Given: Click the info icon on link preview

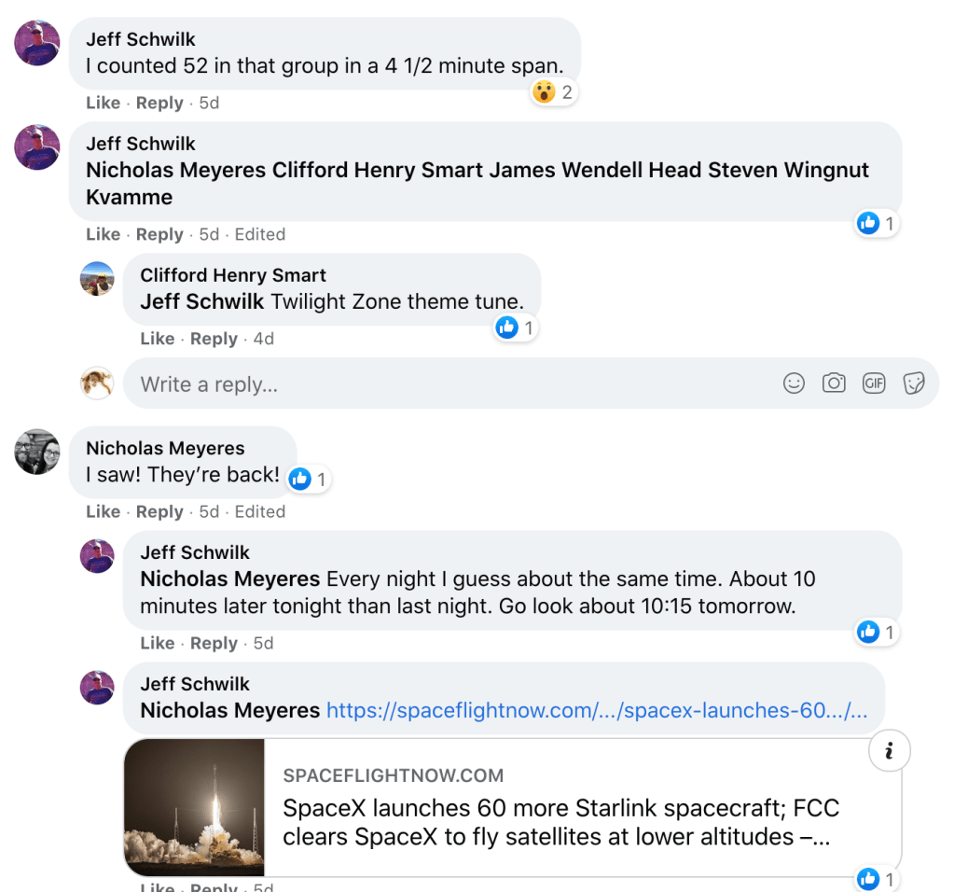Looking at the screenshot, I should tap(889, 751).
